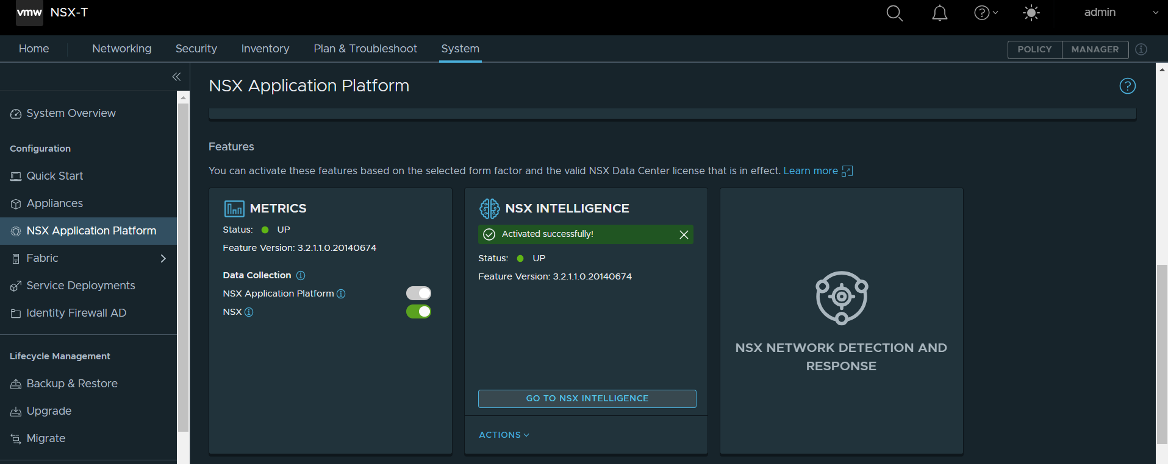Screen dimensions: 1168x464
Task: Click the Migrate sidebar icon
Action: (16, 439)
